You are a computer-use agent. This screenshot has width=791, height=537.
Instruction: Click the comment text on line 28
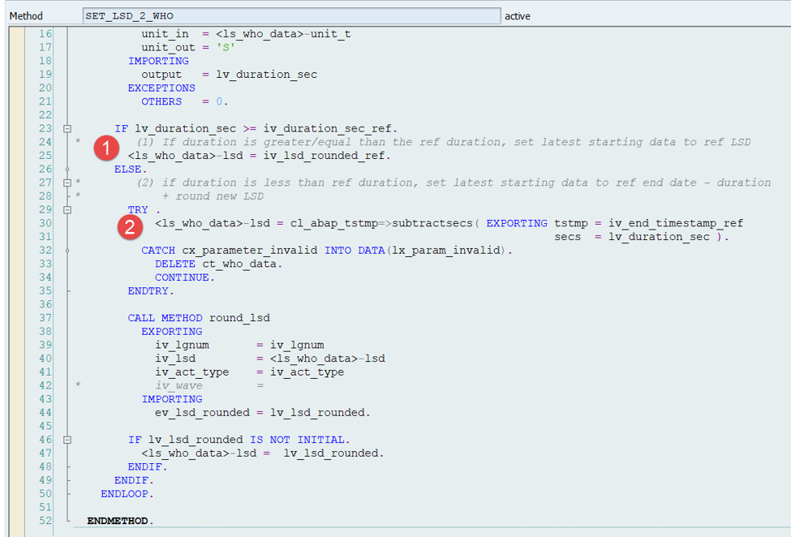(x=213, y=196)
